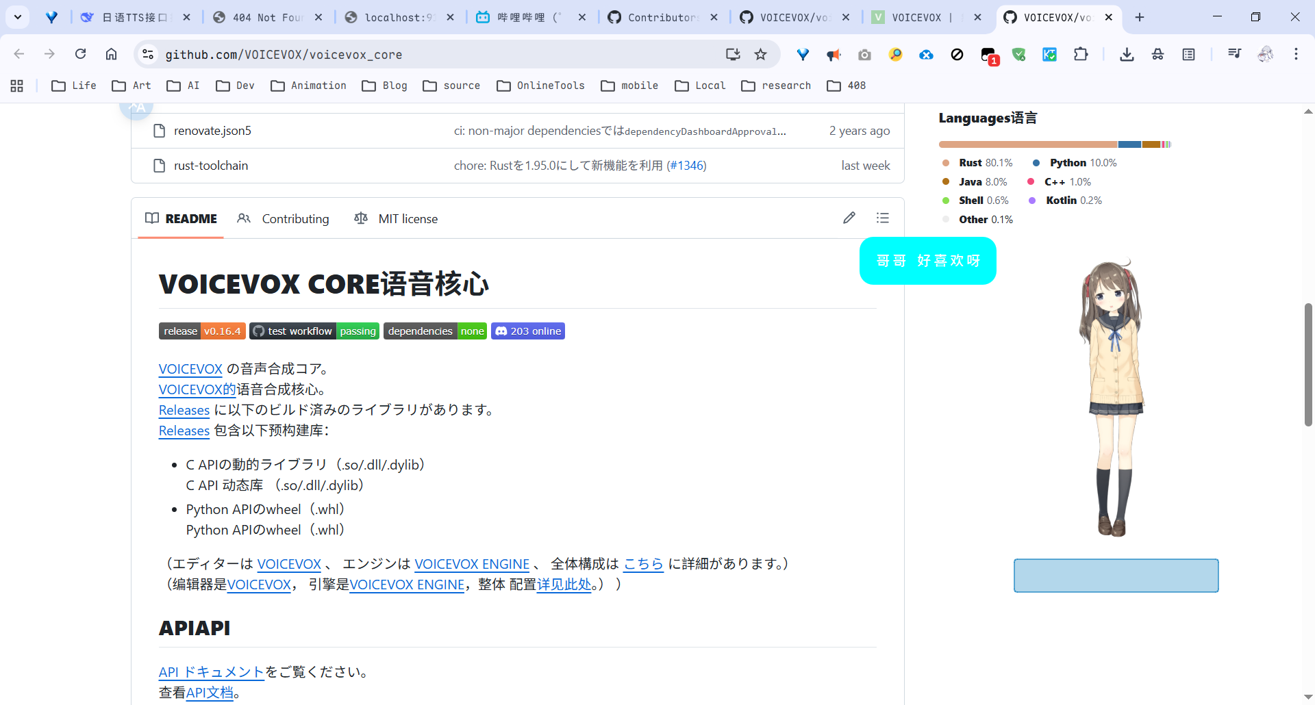Bookmark this page with the star

click(x=760, y=54)
